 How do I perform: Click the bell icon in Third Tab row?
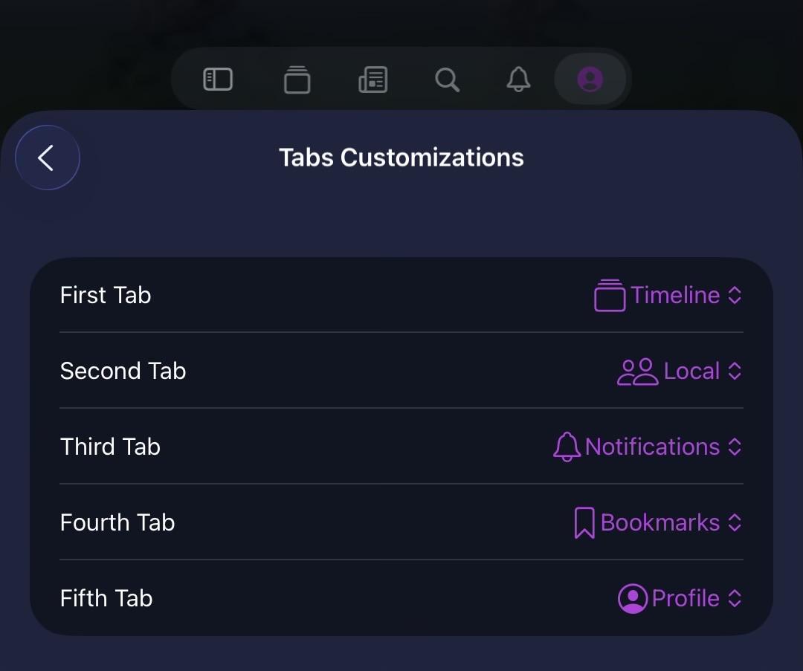click(x=567, y=447)
